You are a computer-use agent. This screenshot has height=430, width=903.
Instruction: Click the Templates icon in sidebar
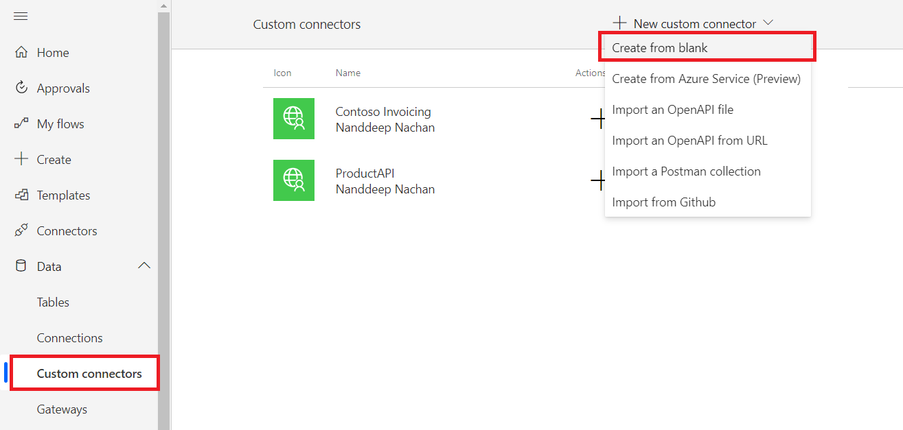(21, 195)
